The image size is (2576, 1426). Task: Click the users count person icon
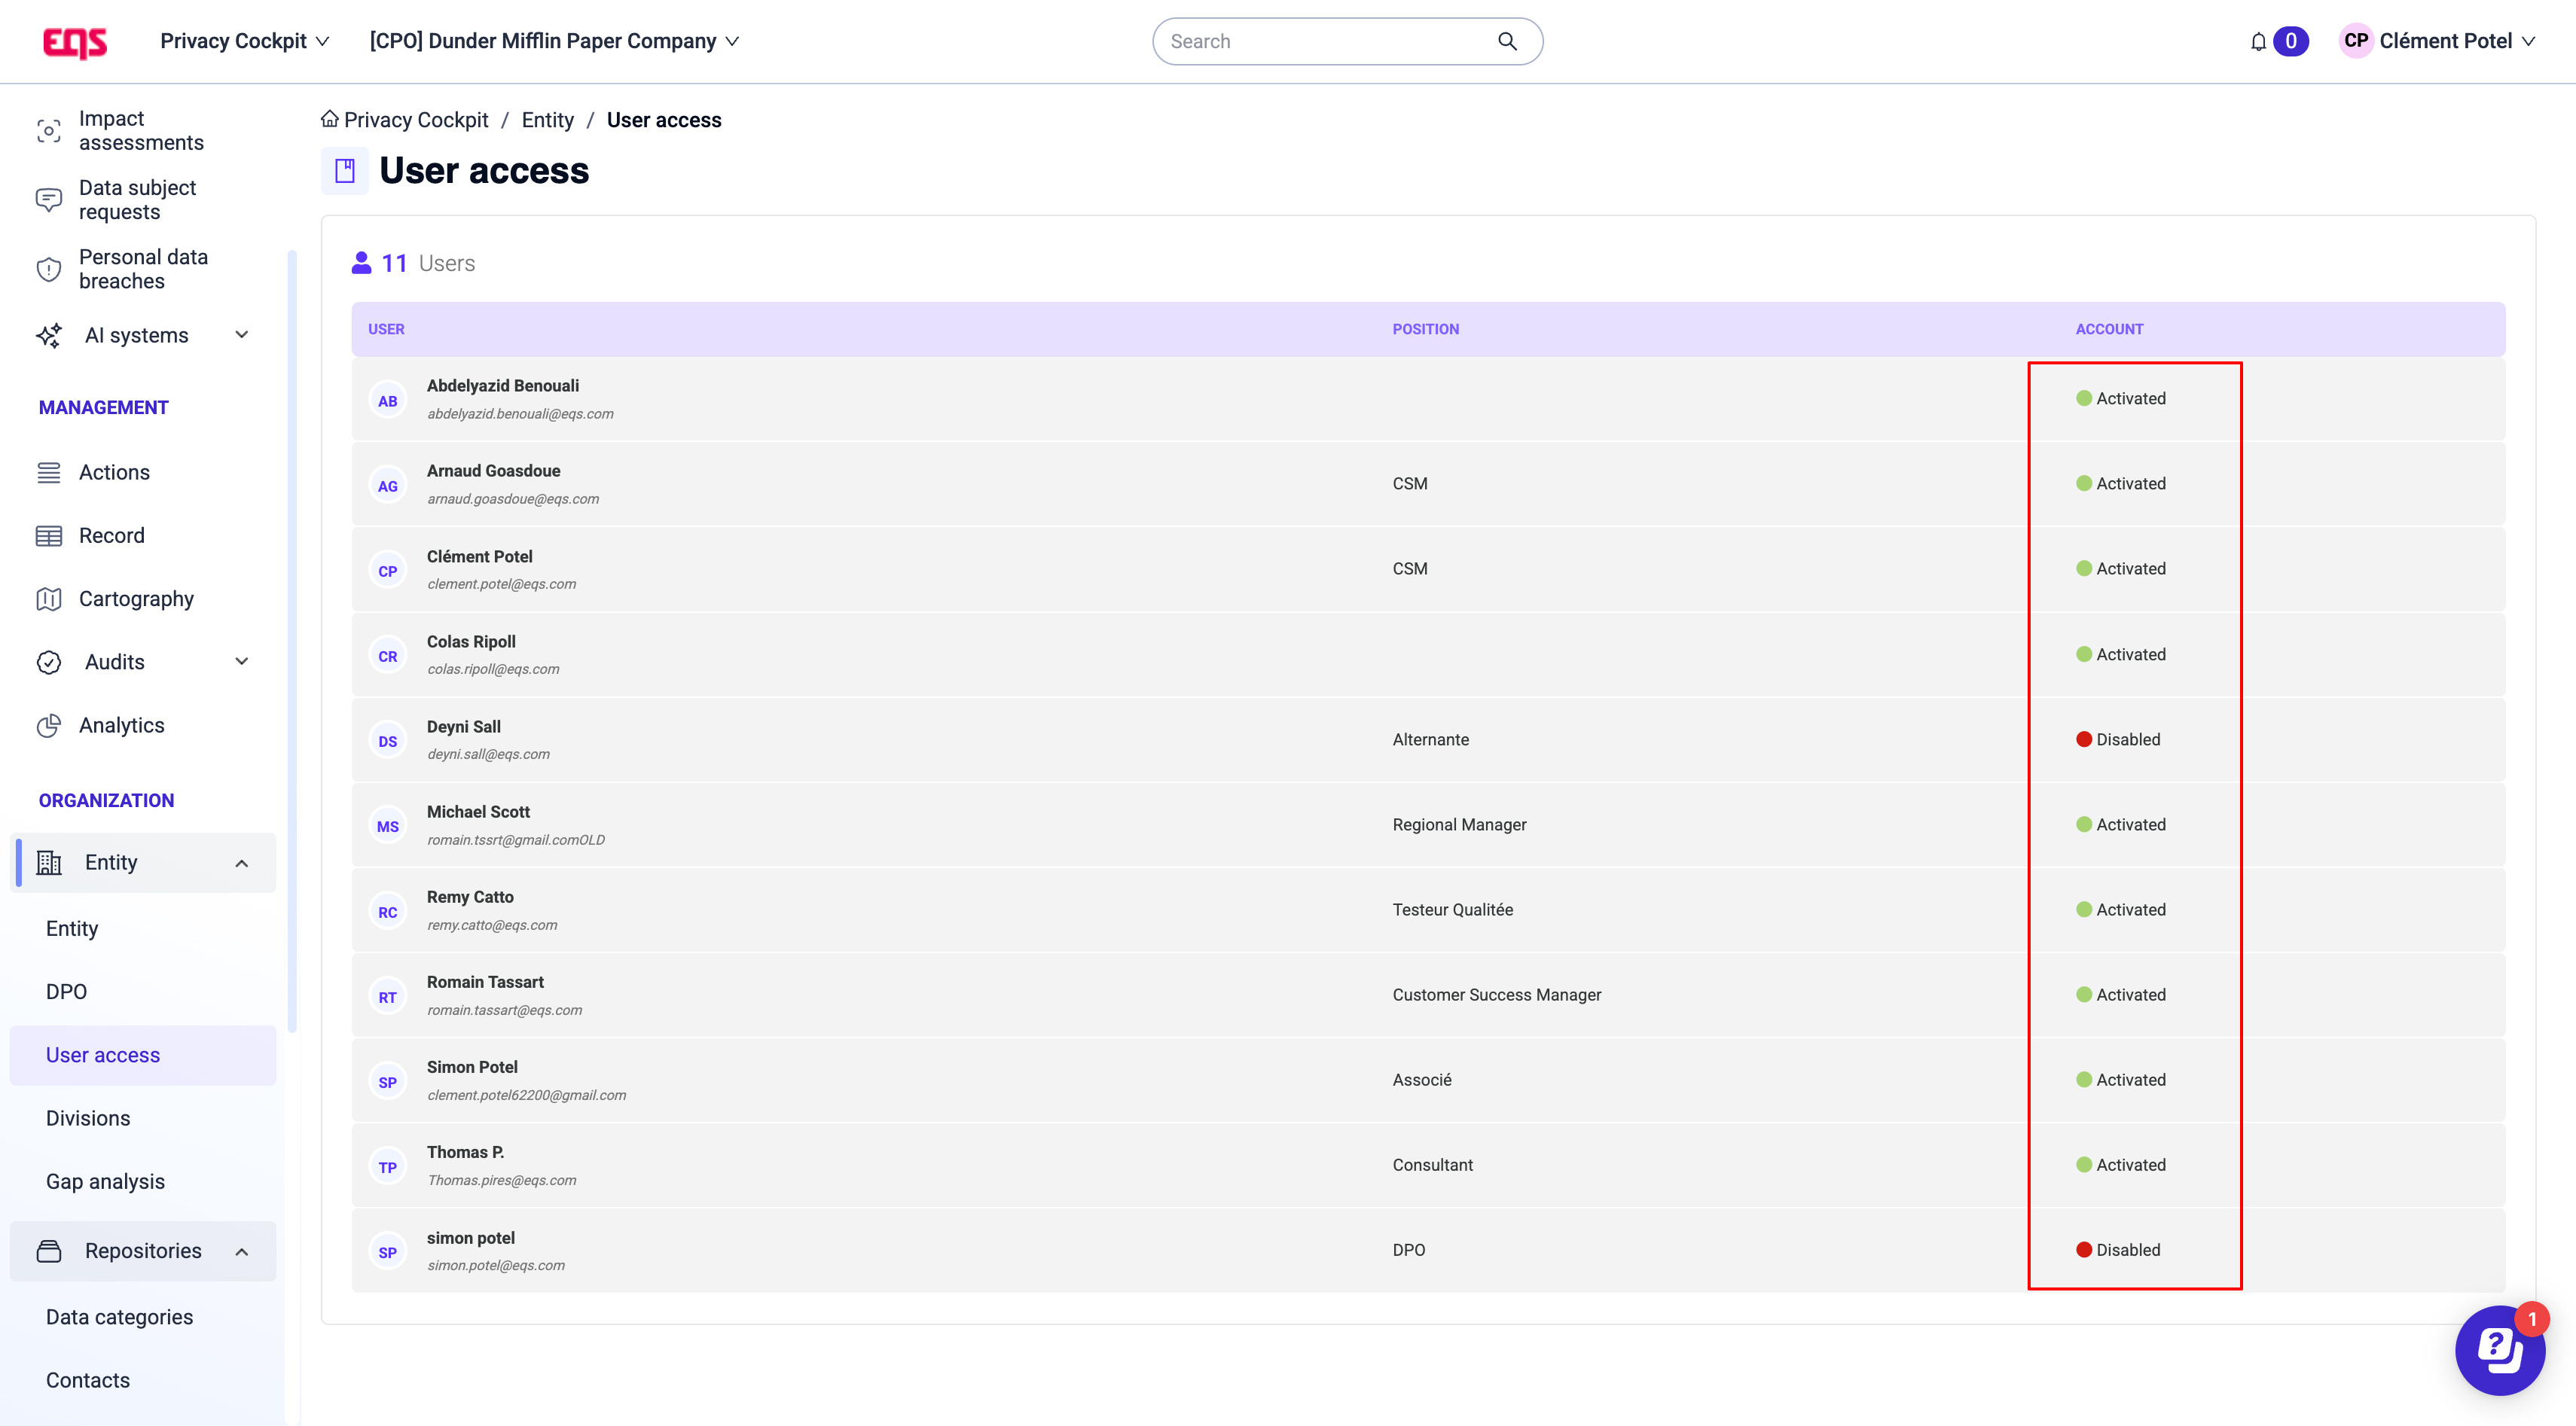(361, 263)
